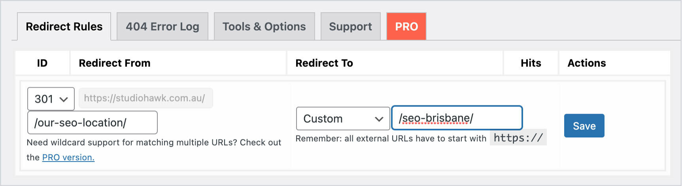Select the Support tab
The image size is (682, 186).
click(x=350, y=27)
